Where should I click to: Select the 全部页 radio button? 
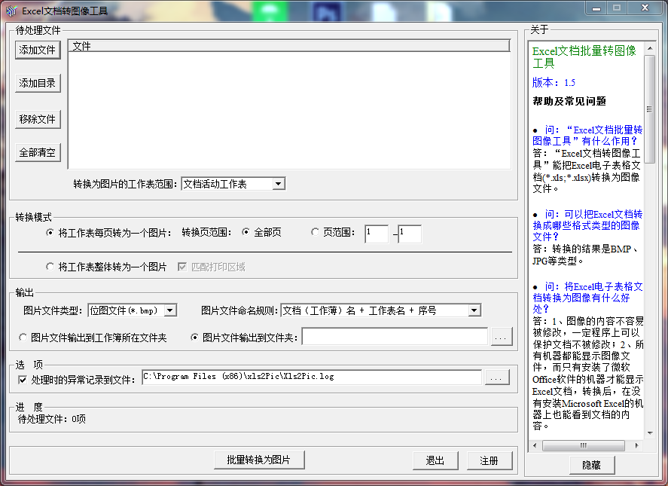[x=246, y=233]
